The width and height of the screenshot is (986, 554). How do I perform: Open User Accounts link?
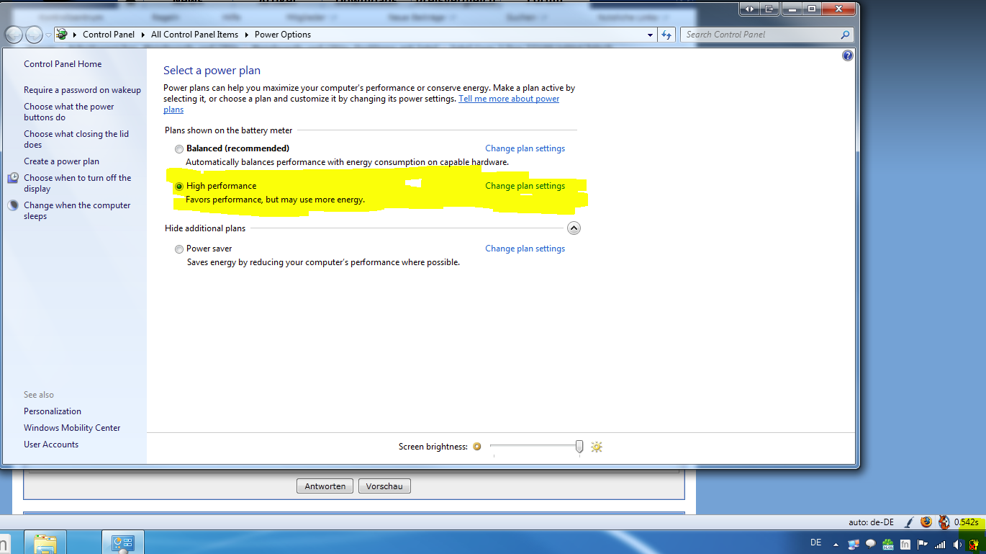tap(51, 444)
